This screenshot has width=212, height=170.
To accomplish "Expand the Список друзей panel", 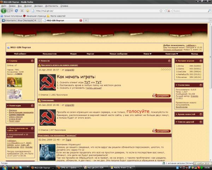I will 201,122.
